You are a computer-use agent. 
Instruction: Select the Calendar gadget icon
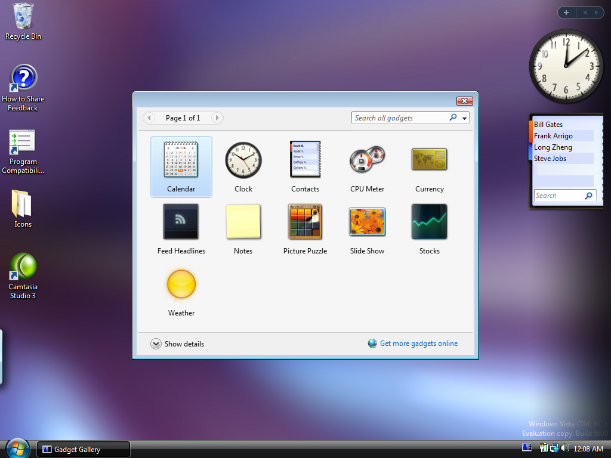coord(181,160)
